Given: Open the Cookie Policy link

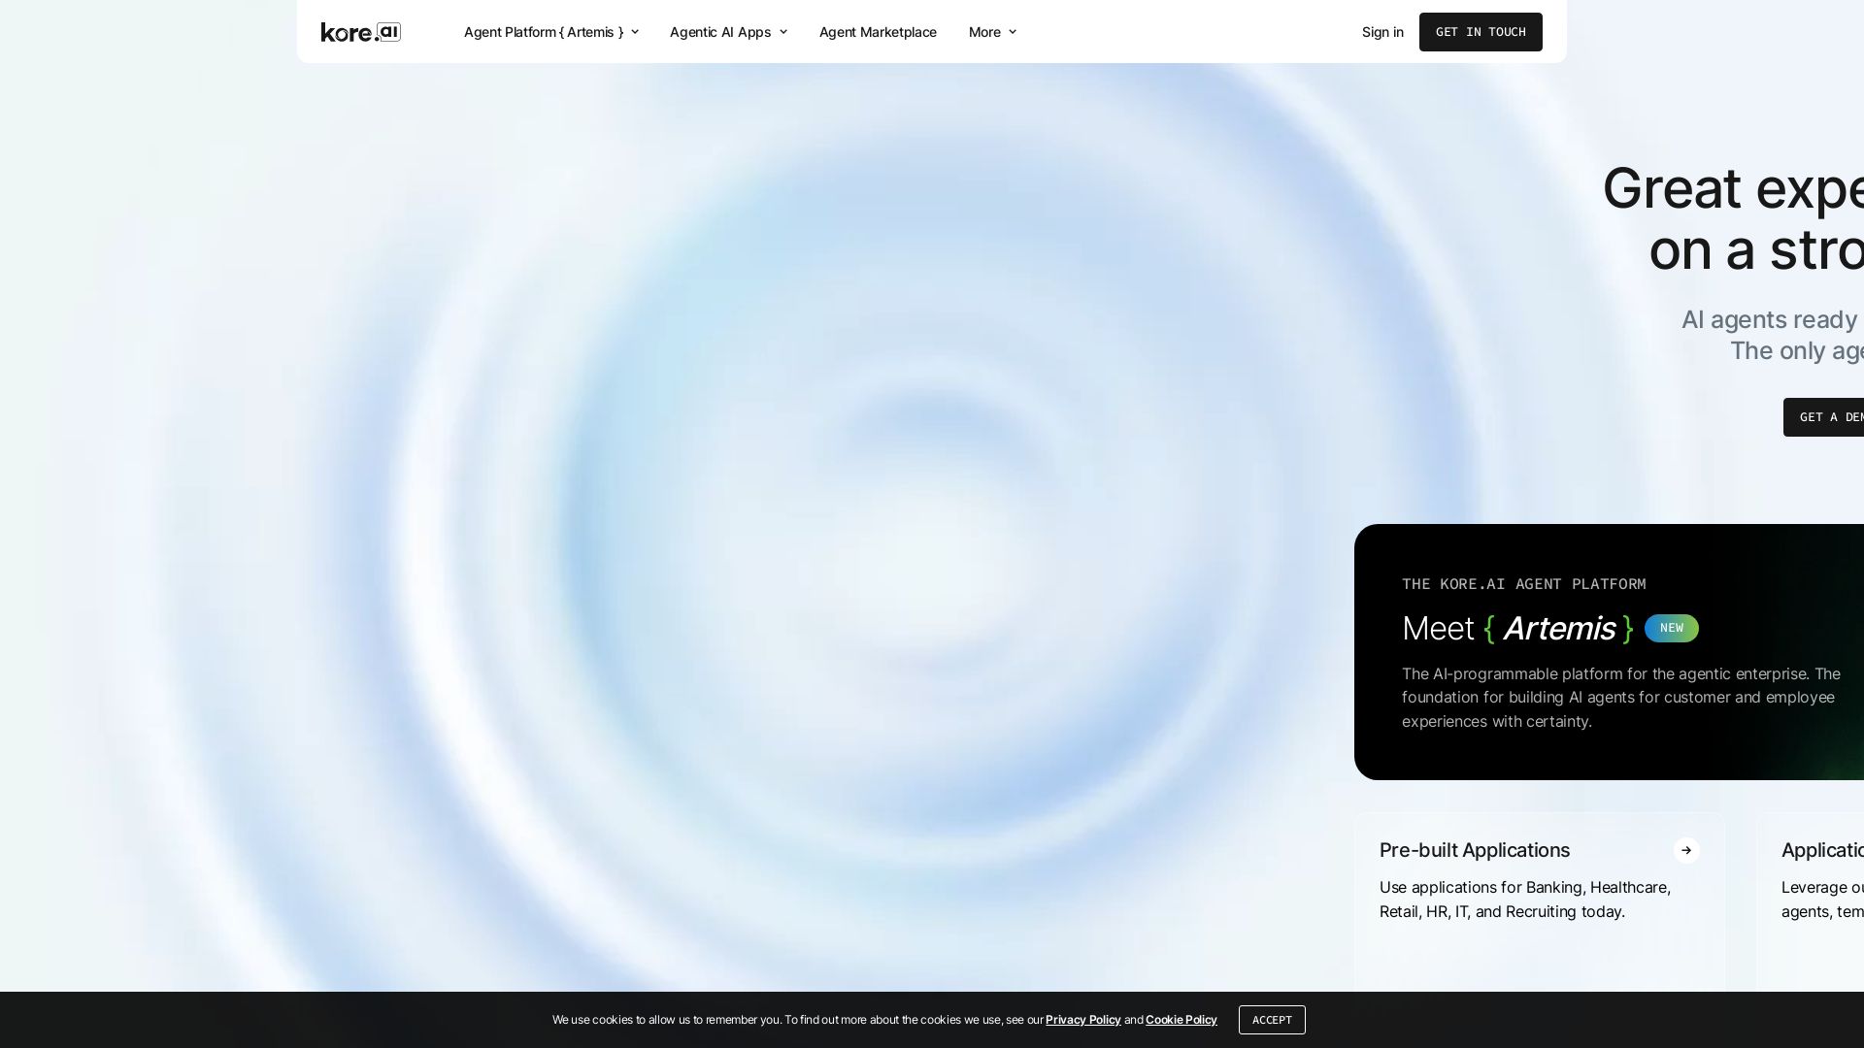Looking at the screenshot, I should tap(1181, 1020).
